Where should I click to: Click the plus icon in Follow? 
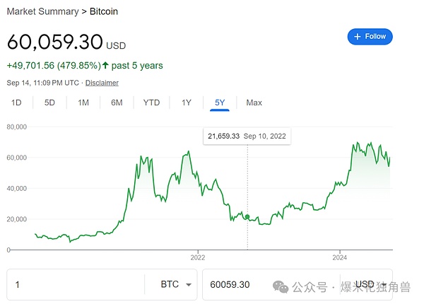pyautogui.click(x=358, y=36)
